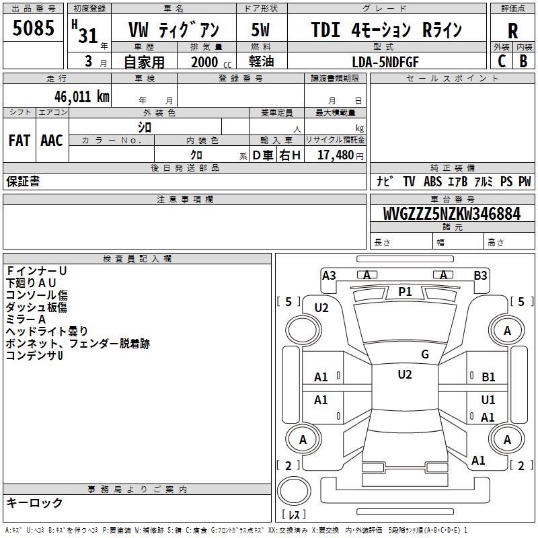Select the empty wheel circle below the fender U2
This screenshot has height=538, width=538.
pos(303,330)
